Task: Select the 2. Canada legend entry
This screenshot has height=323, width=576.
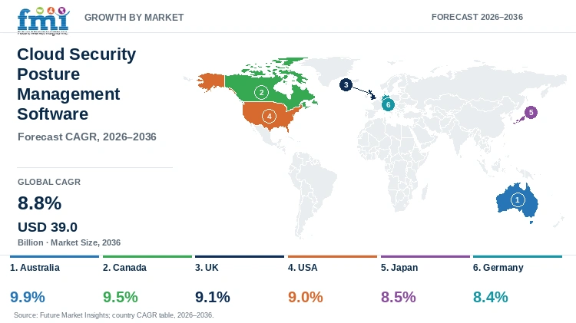Action: pyautogui.click(x=124, y=268)
